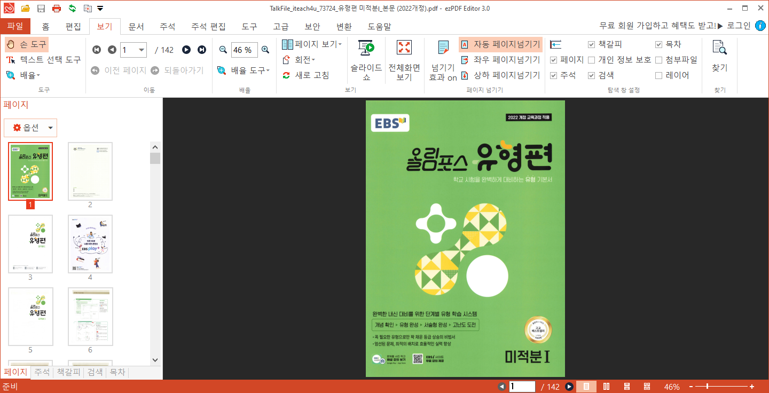Screen dimensions: 769x393
Task: Click the blue info icon next to 로그인
Action: pyautogui.click(x=760, y=26)
